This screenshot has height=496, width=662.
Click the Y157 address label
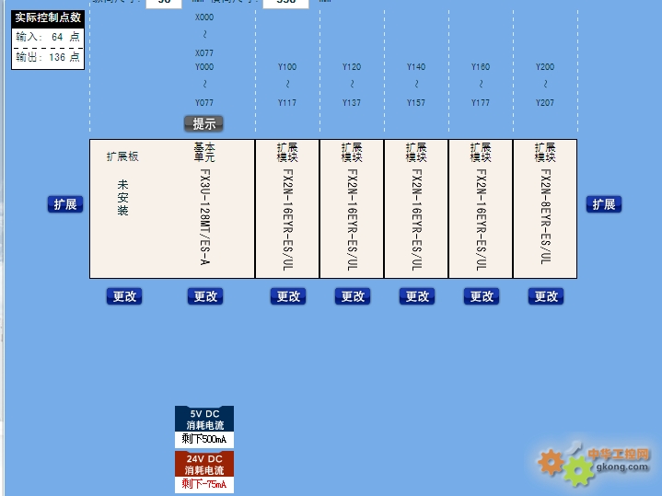416,102
